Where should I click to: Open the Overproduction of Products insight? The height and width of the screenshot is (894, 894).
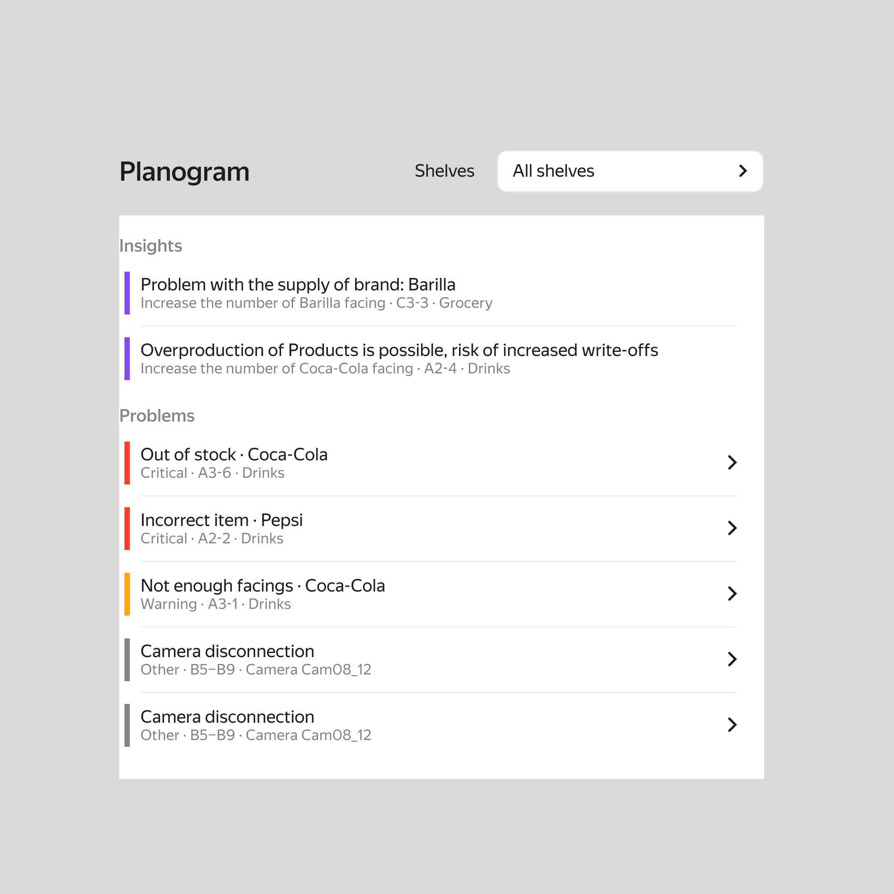399,351
